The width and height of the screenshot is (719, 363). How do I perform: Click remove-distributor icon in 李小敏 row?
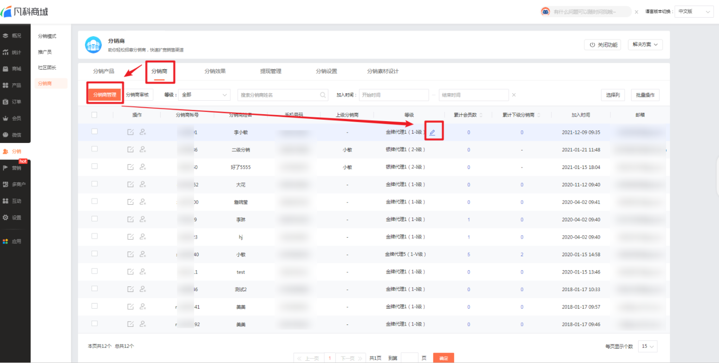click(x=143, y=132)
